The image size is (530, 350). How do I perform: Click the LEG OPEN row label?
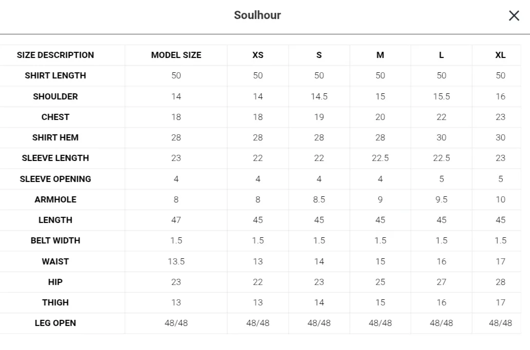tap(55, 323)
